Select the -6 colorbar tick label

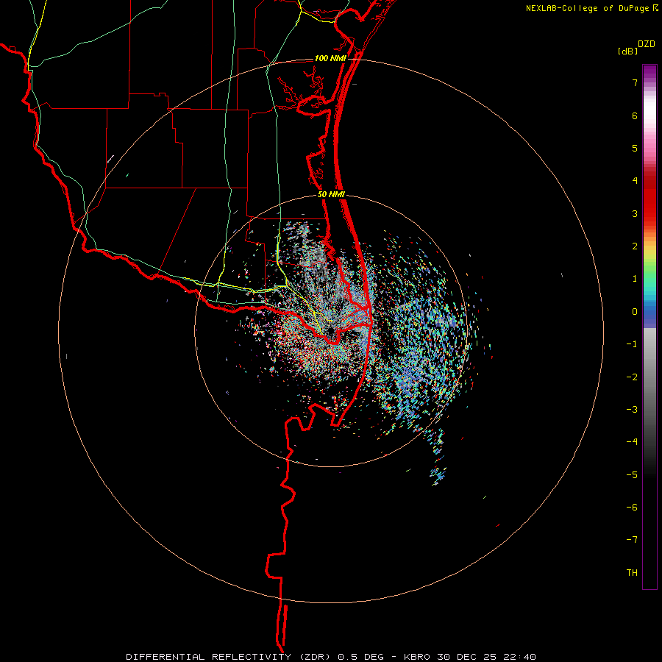coord(632,508)
